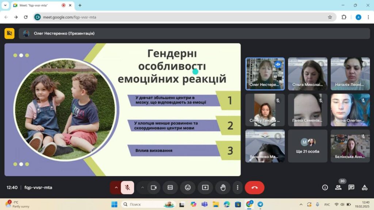This screenshot has height=210, width=374.
Task: Open the three-dot more options menu
Action: [237, 187]
